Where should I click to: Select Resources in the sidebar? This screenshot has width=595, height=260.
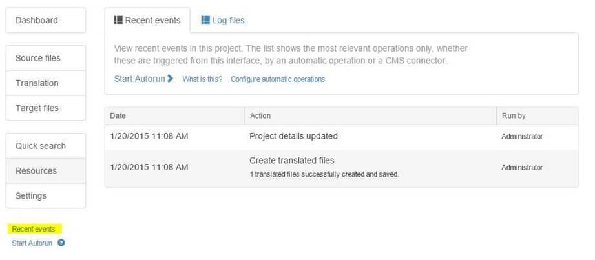point(45,171)
